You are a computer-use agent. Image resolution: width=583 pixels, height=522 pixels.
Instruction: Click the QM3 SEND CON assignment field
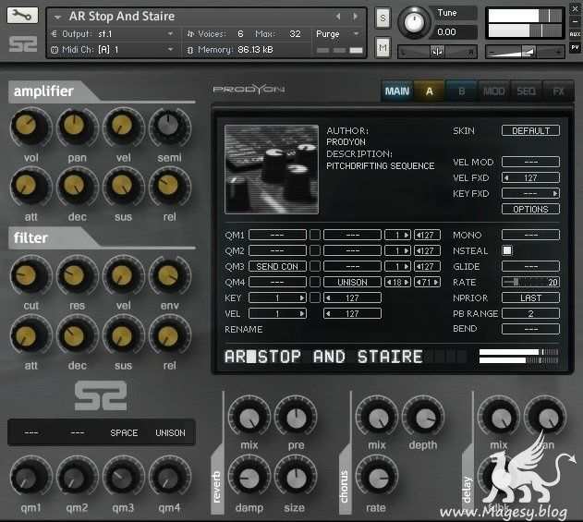(277, 266)
